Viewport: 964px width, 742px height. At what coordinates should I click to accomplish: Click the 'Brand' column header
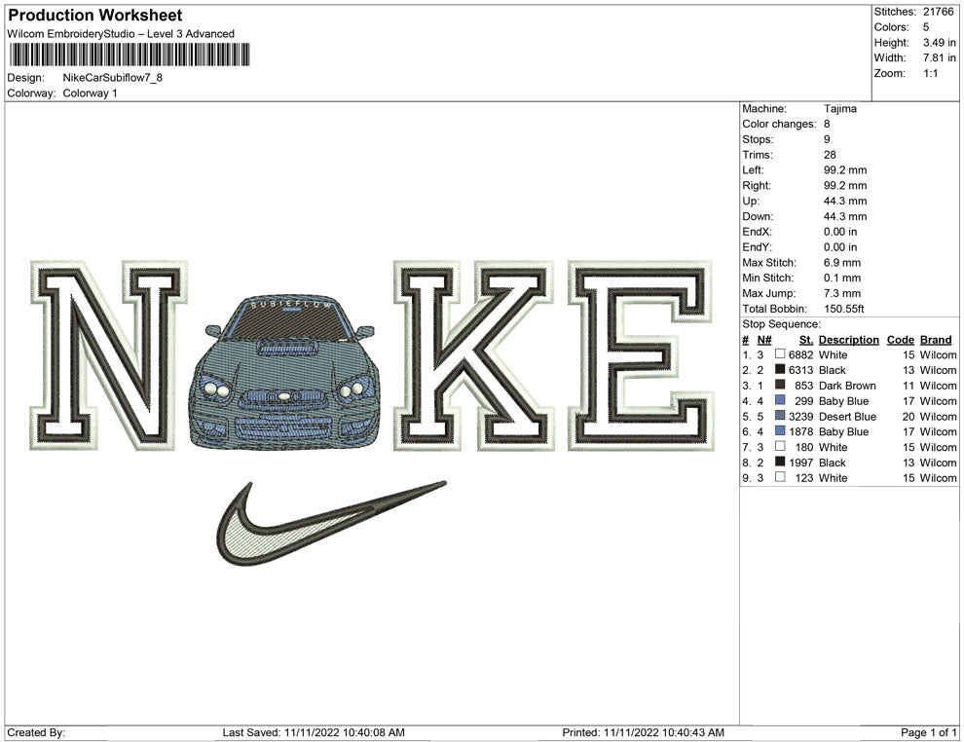[x=936, y=340]
